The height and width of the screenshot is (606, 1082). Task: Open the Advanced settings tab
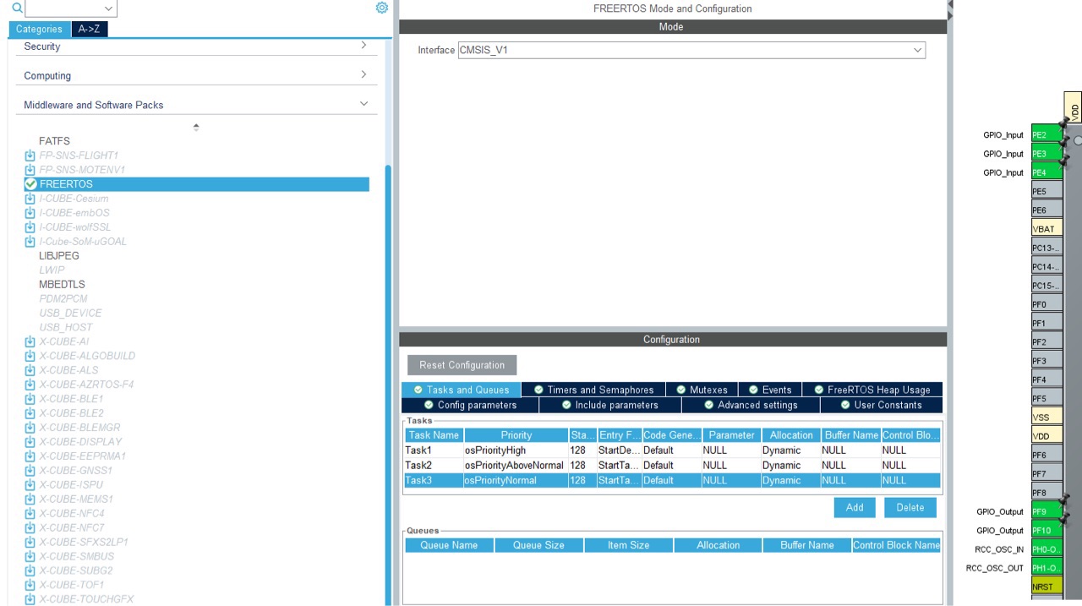pos(751,405)
